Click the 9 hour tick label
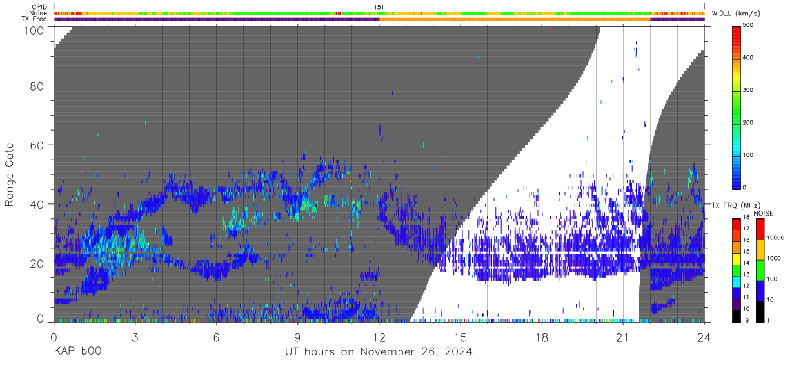This screenshot has width=792, height=365. (x=298, y=337)
